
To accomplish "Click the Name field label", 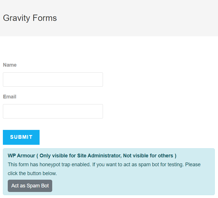I will pos(10,65).
